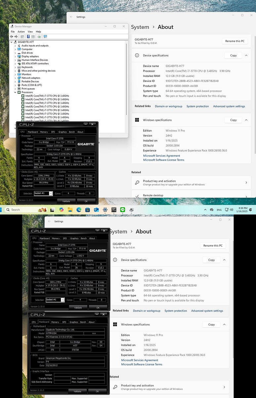Open Microsoft Services Agreement link beside CPU-Z Mainboard window
256x398 pixels.
(x=140, y=360)
